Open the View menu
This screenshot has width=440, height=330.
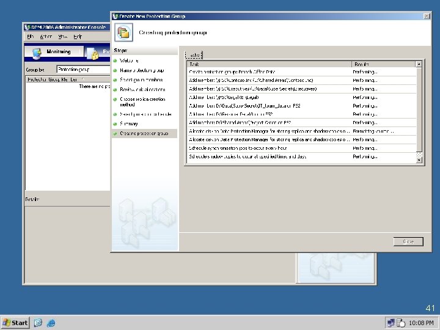tap(62, 37)
